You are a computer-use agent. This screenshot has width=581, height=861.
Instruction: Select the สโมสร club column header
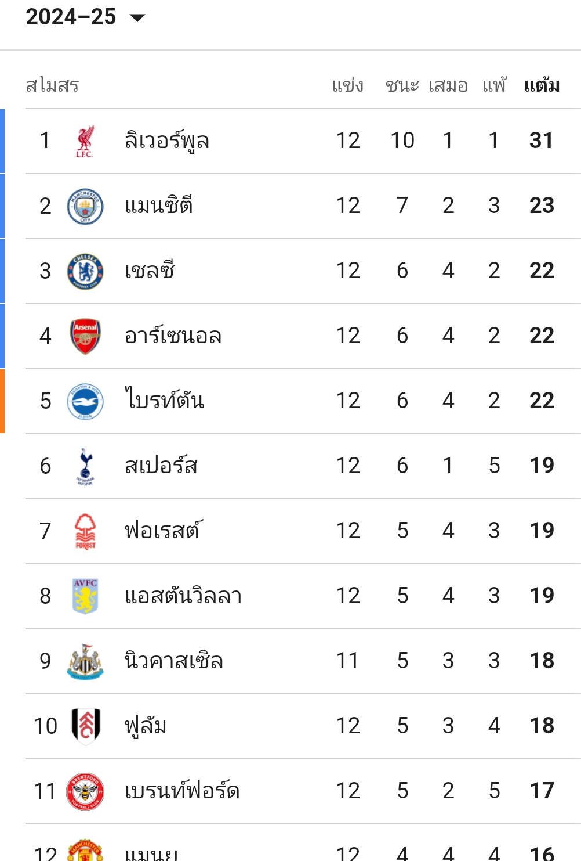click(x=52, y=85)
